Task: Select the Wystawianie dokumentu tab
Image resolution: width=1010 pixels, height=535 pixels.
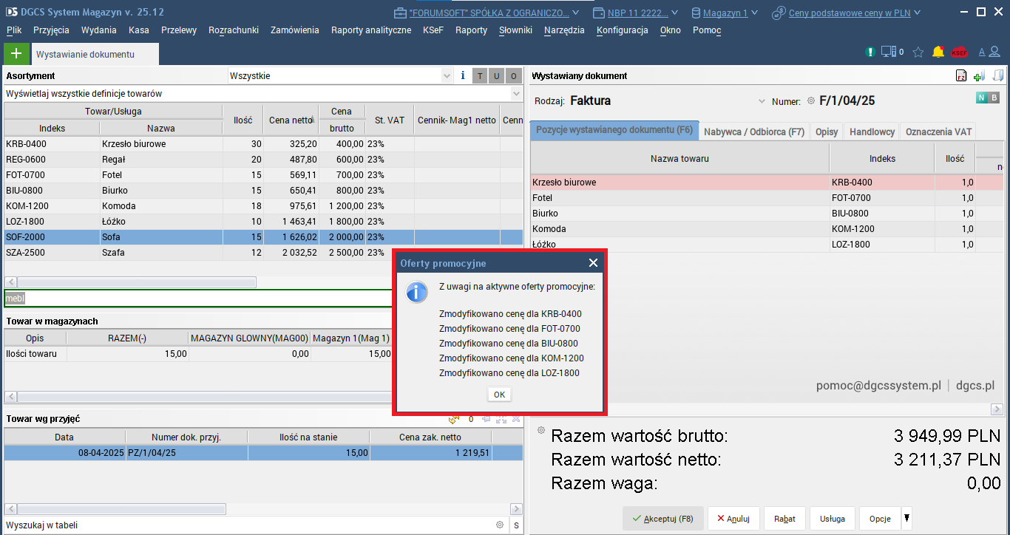Action: [94, 55]
